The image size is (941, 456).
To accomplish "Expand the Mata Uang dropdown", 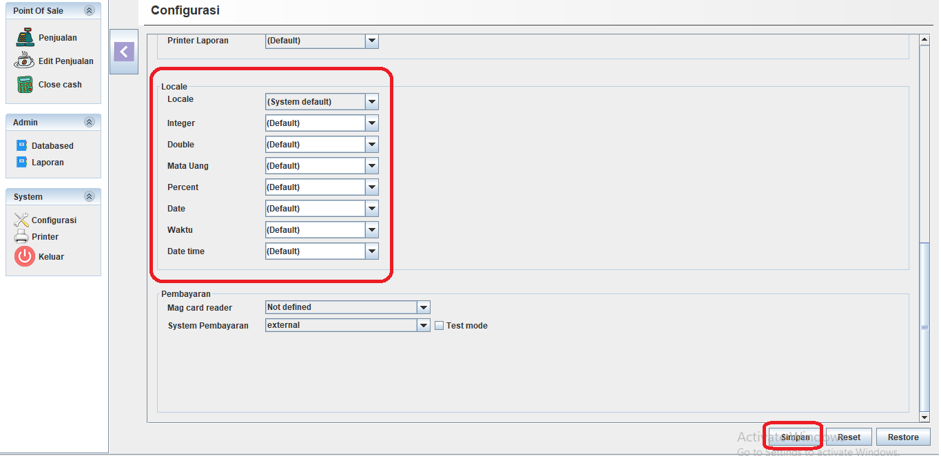I will 371,166.
